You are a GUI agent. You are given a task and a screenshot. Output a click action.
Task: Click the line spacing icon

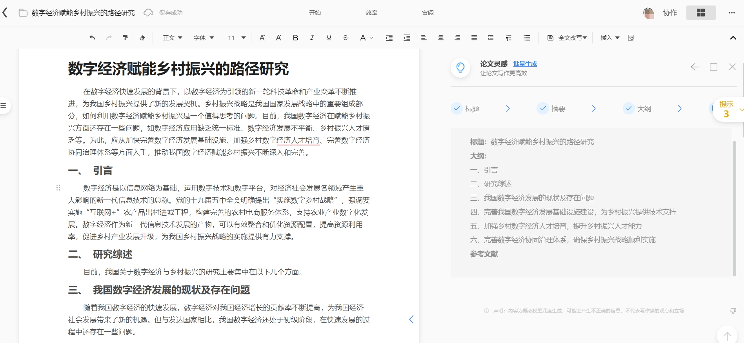coord(491,38)
